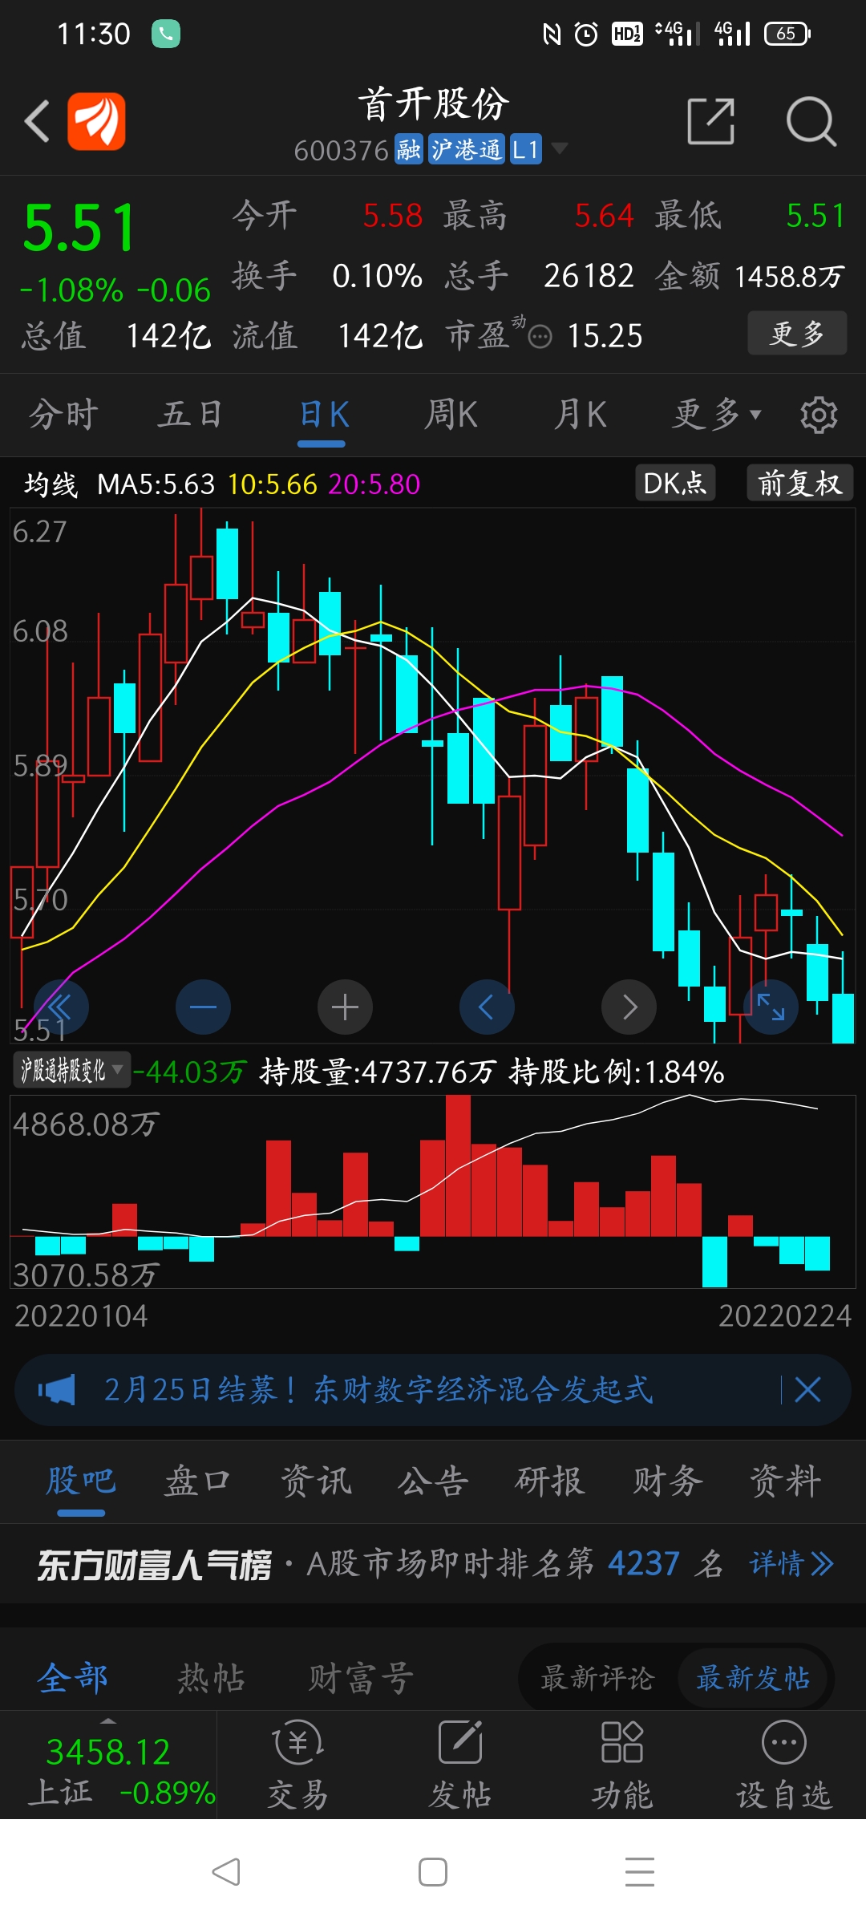This screenshot has width=866, height=1925.
Task: Select 月K chart tab
Action: point(580,415)
